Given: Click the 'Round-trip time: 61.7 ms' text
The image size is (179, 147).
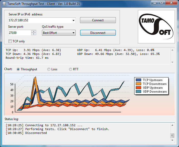Looking at the screenshot, I should pos(27,58).
